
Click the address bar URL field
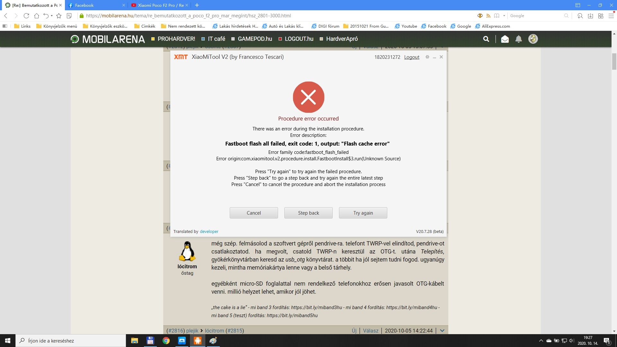tap(276, 15)
